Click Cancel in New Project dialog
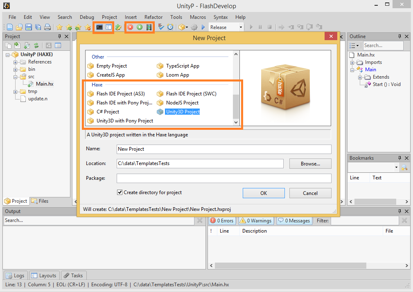413x292 pixels. 310,193
